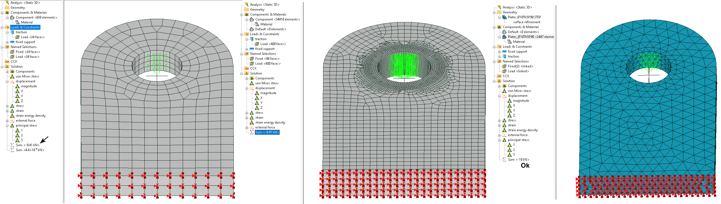The height and width of the screenshot is (204, 721).
Task: Click the CCX icon in the 638-element tree
Action: tap(7, 62)
